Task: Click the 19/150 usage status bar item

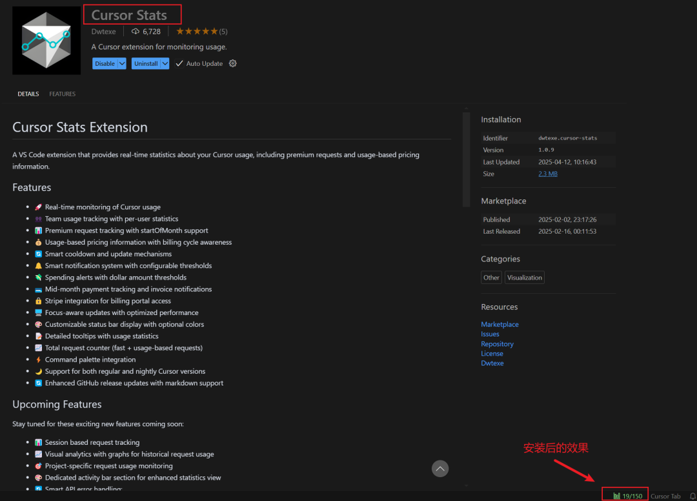Action: [x=628, y=496]
